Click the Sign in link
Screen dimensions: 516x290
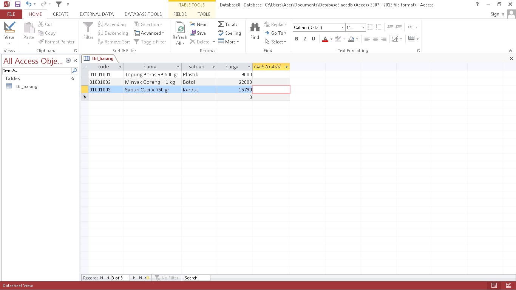pos(497,14)
